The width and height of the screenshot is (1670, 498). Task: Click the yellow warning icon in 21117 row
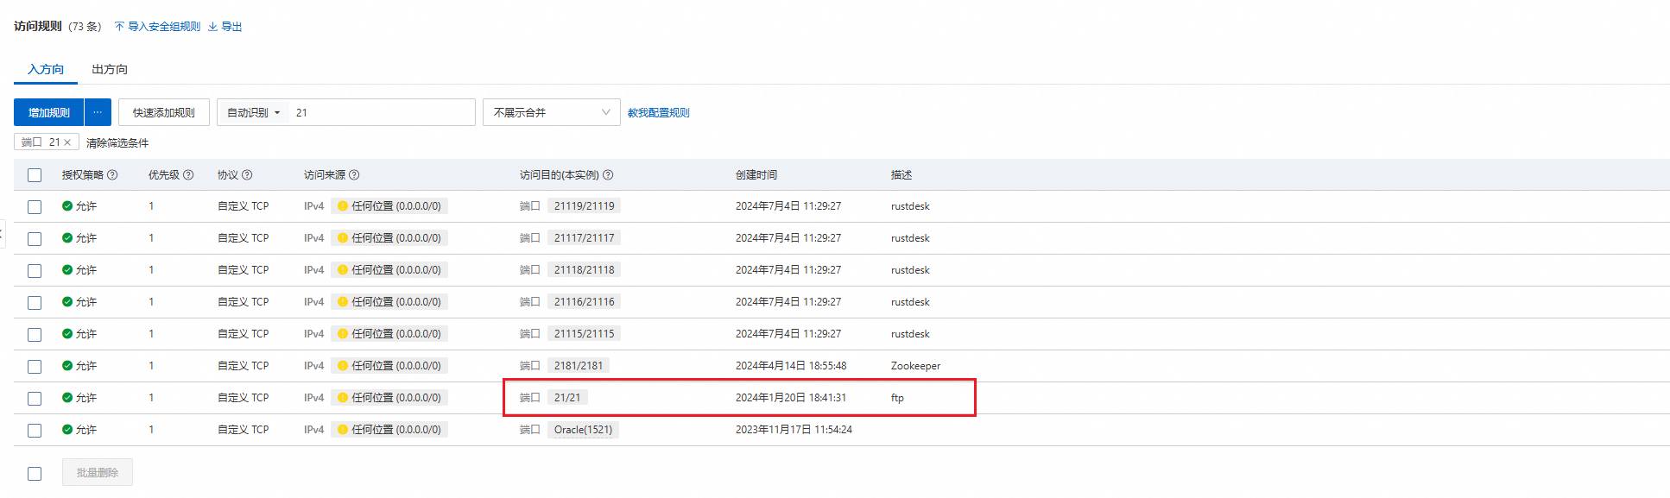(x=343, y=238)
